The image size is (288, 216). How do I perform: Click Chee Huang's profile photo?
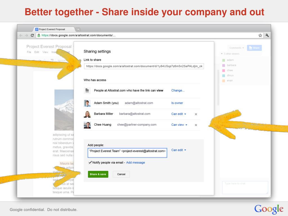point(87,125)
